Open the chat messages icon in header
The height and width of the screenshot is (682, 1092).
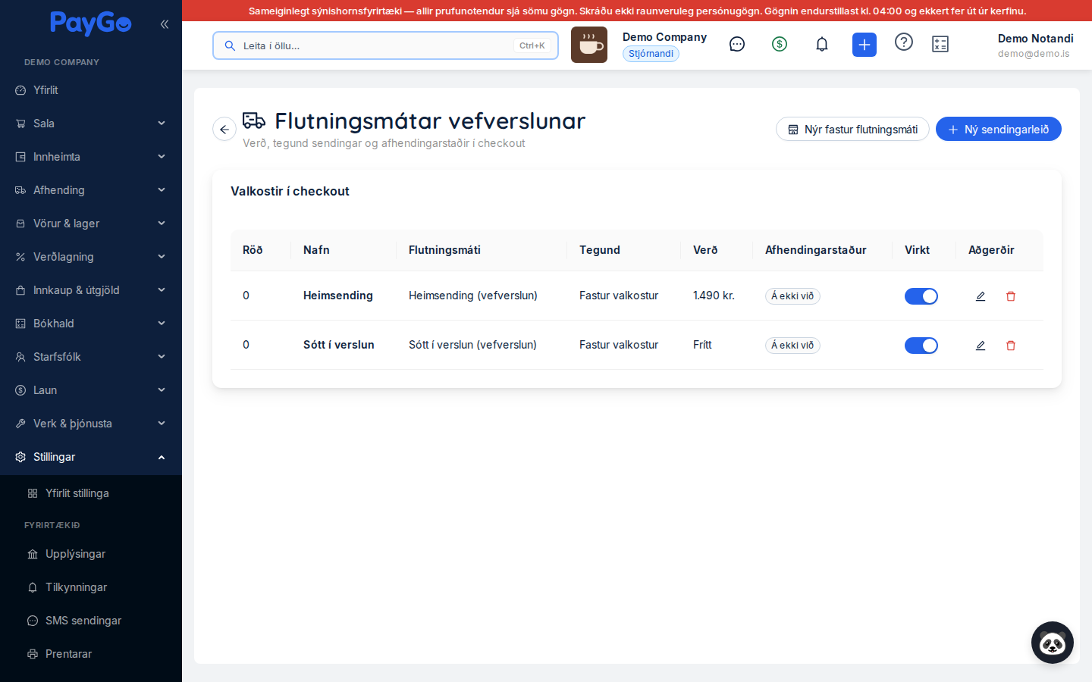737,44
